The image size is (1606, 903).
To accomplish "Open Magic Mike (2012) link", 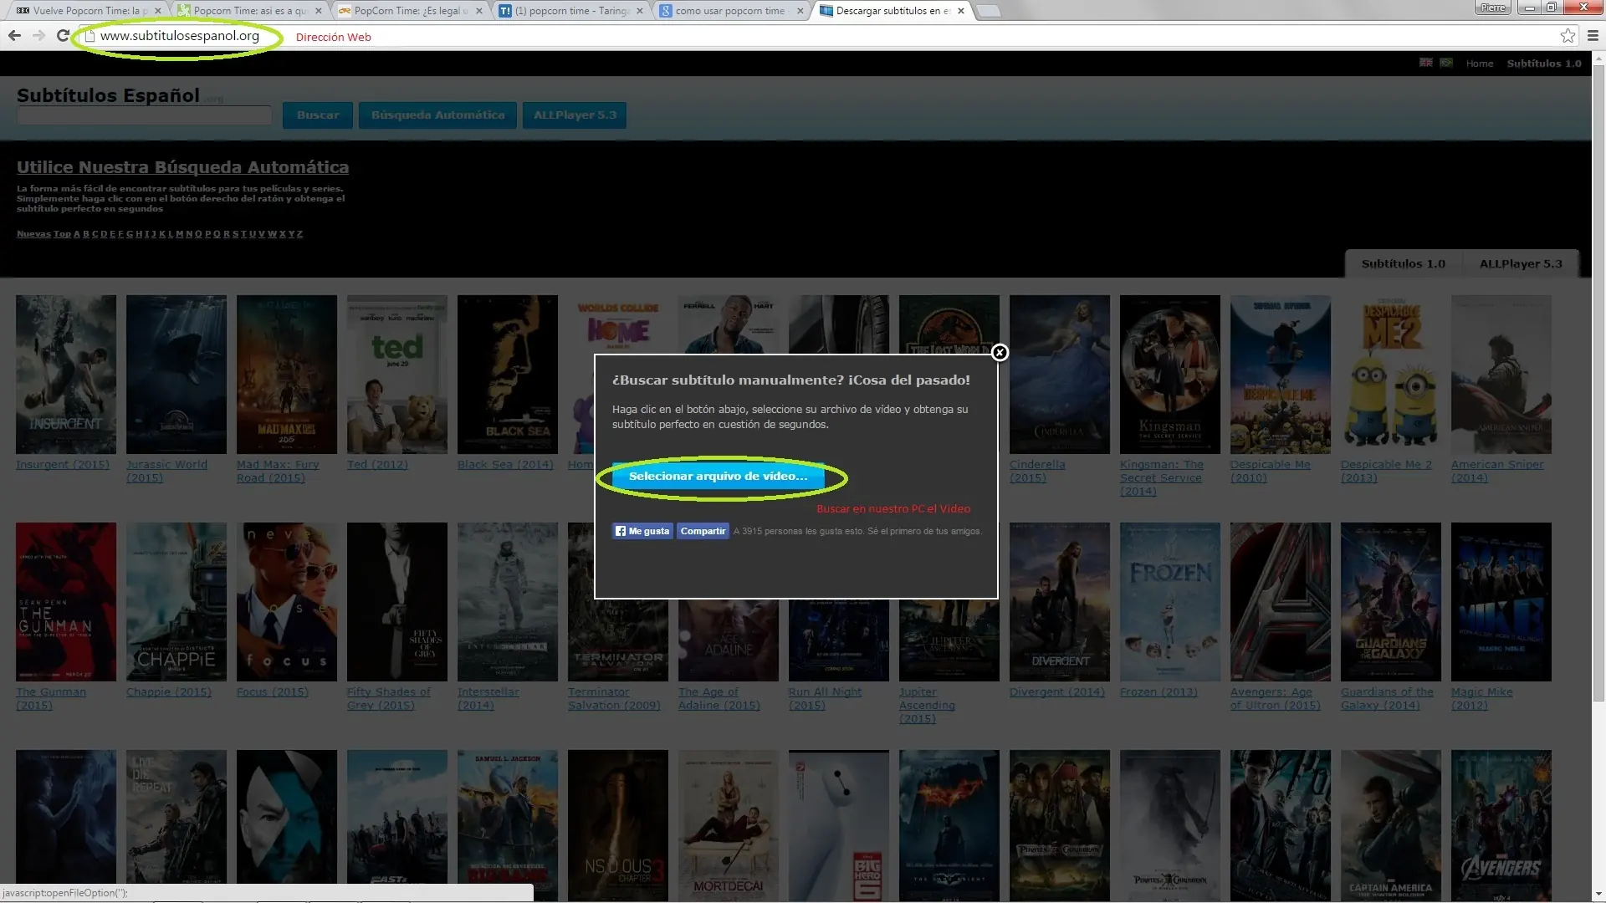I will pos(1481,699).
